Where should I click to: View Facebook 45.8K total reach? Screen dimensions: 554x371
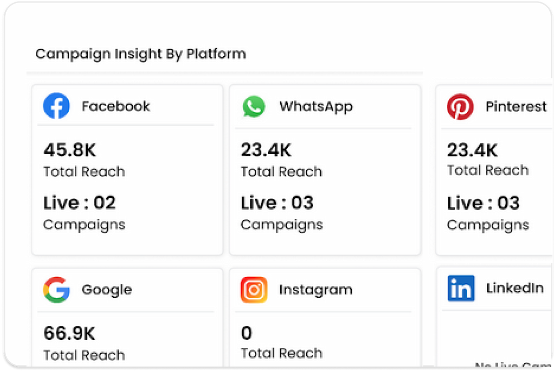coord(70,150)
